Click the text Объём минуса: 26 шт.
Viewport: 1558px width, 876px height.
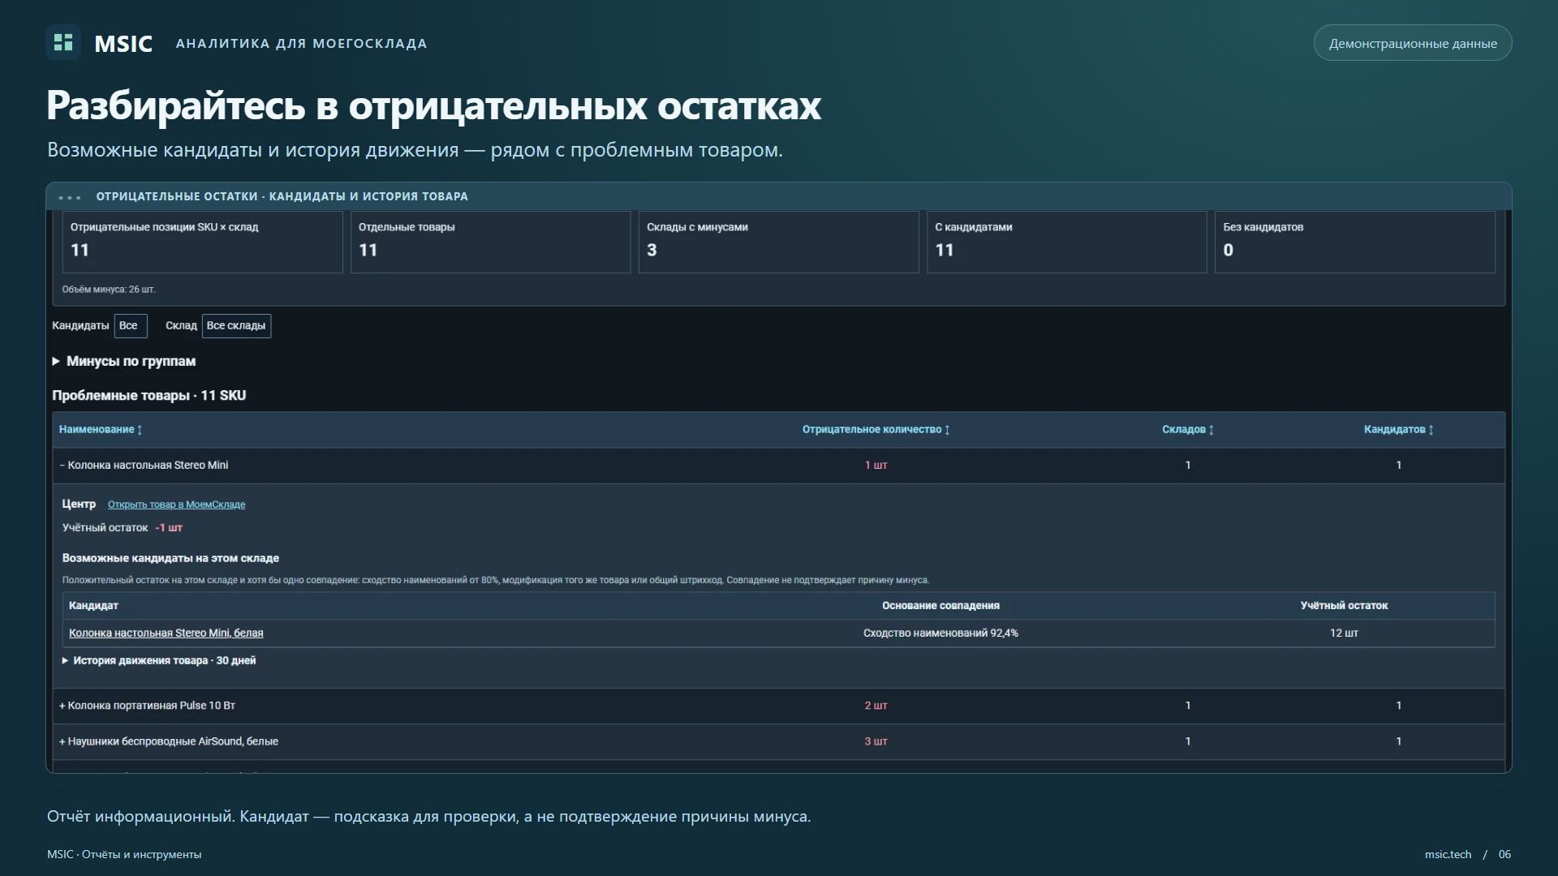pyautogui.click(x=109, y=290)
